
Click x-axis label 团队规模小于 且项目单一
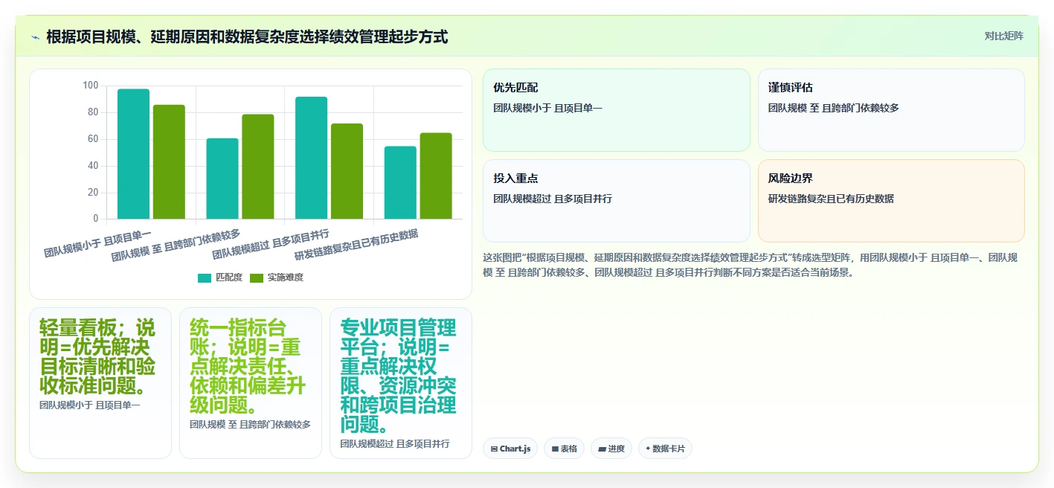[97, 244]
